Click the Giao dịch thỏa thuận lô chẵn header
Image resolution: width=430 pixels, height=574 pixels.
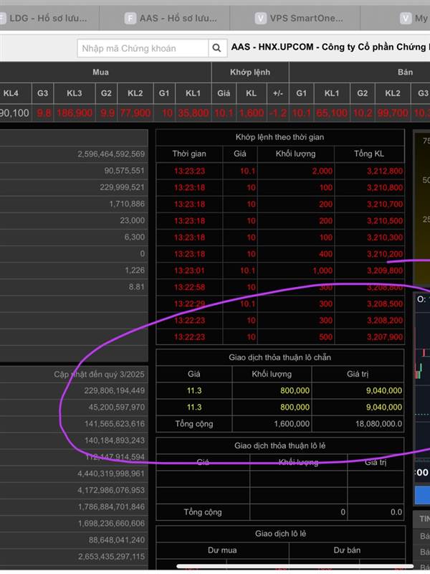pyautogui.click(x=280, y=357)
